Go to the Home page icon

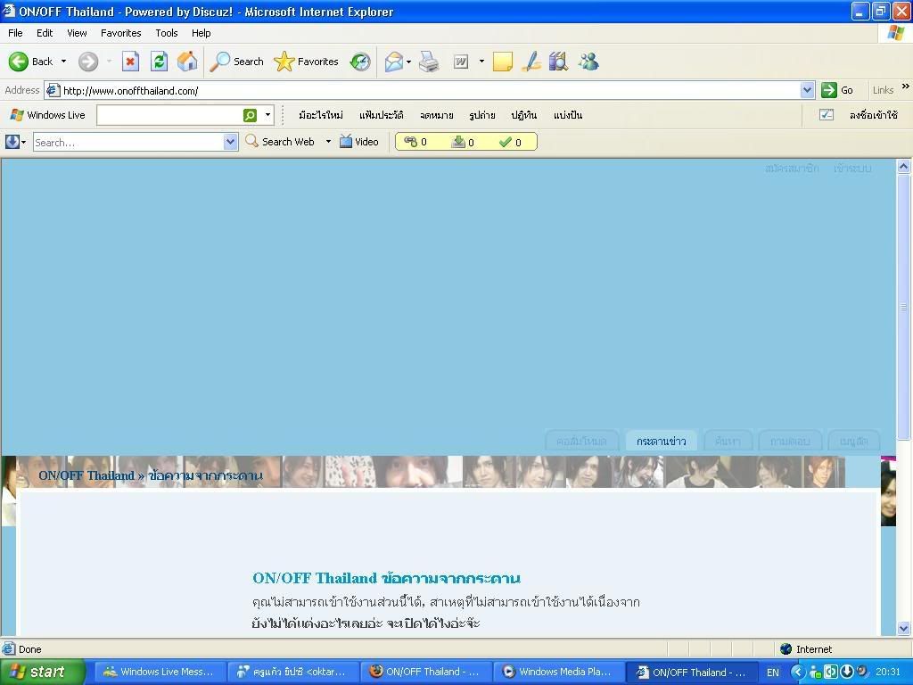point(187,62)
